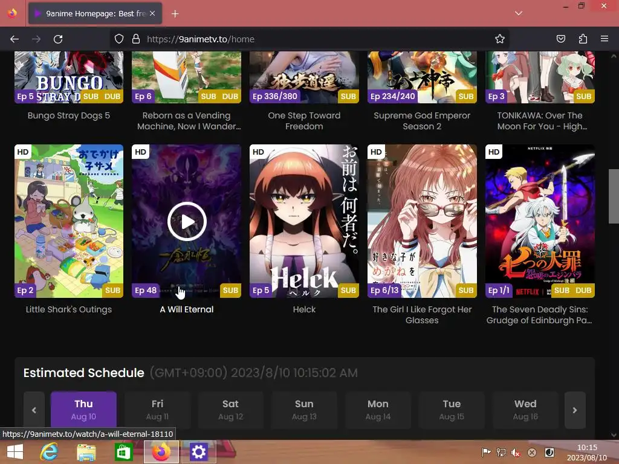Play A Will Eternal via play button
This screenshot has height=464, width=619.
187,221
